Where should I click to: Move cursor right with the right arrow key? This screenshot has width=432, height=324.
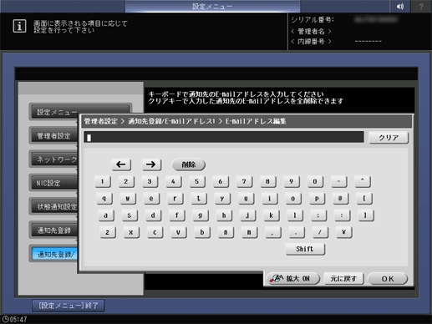click(x=151, y=165)
